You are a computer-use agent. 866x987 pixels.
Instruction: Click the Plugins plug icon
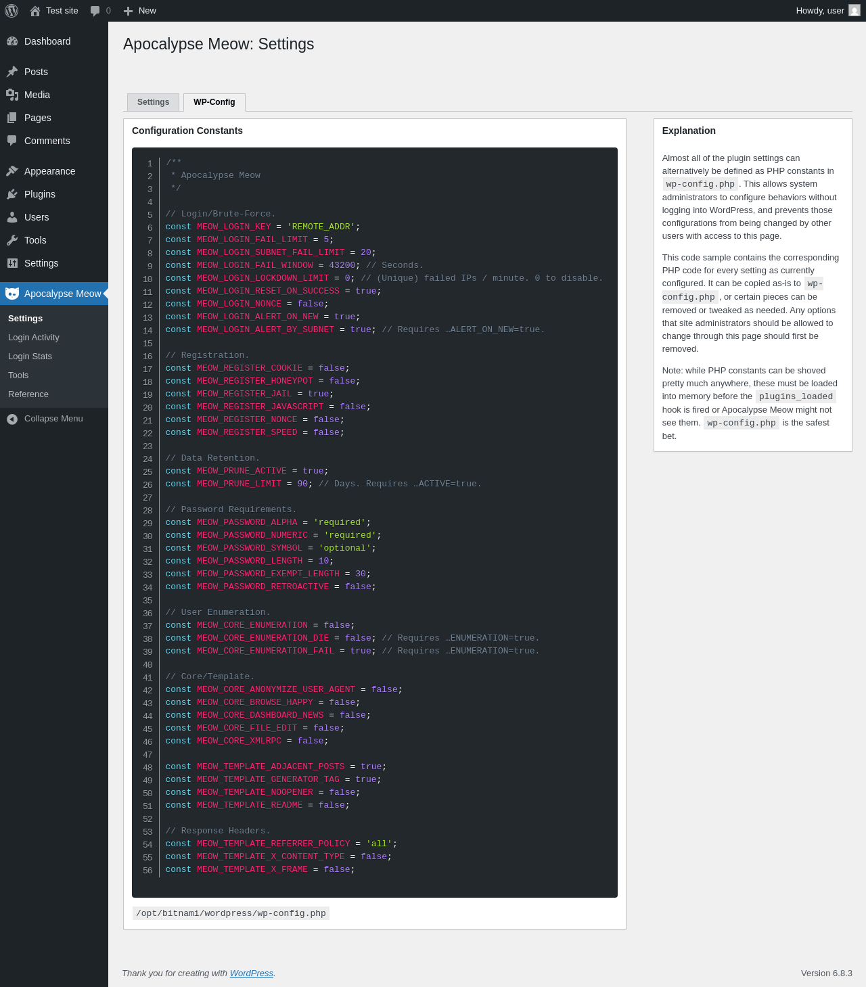click(x=12, y=194)
